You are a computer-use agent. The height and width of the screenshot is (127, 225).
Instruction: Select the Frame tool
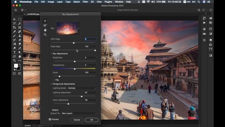(20, 28)
